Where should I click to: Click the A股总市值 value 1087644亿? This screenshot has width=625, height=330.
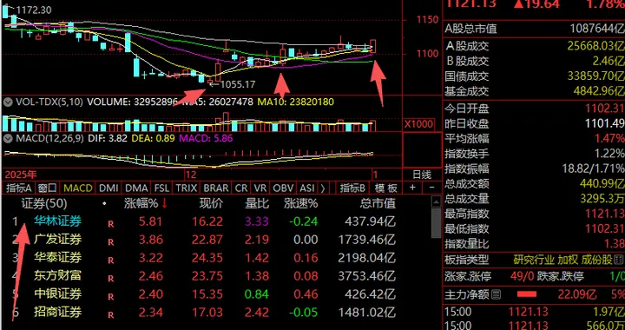click(596, 29)
